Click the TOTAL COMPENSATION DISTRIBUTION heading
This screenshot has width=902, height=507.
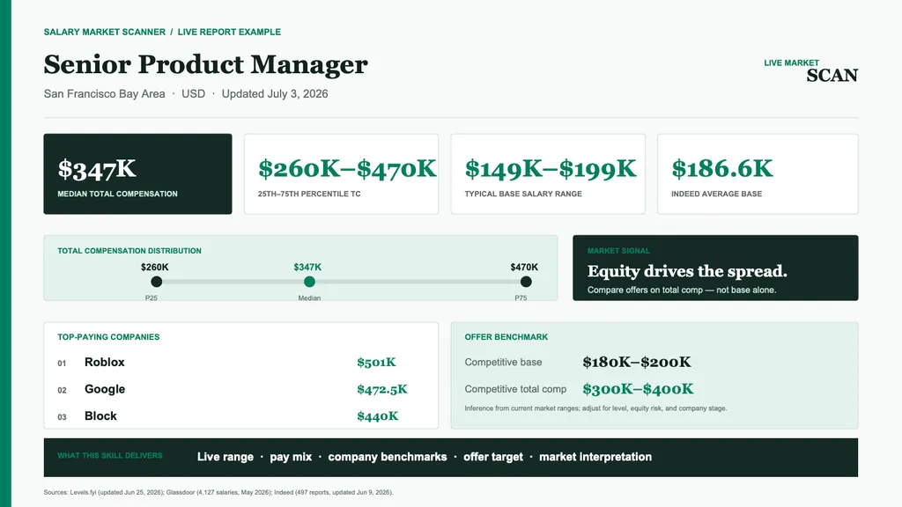(129, 251)
